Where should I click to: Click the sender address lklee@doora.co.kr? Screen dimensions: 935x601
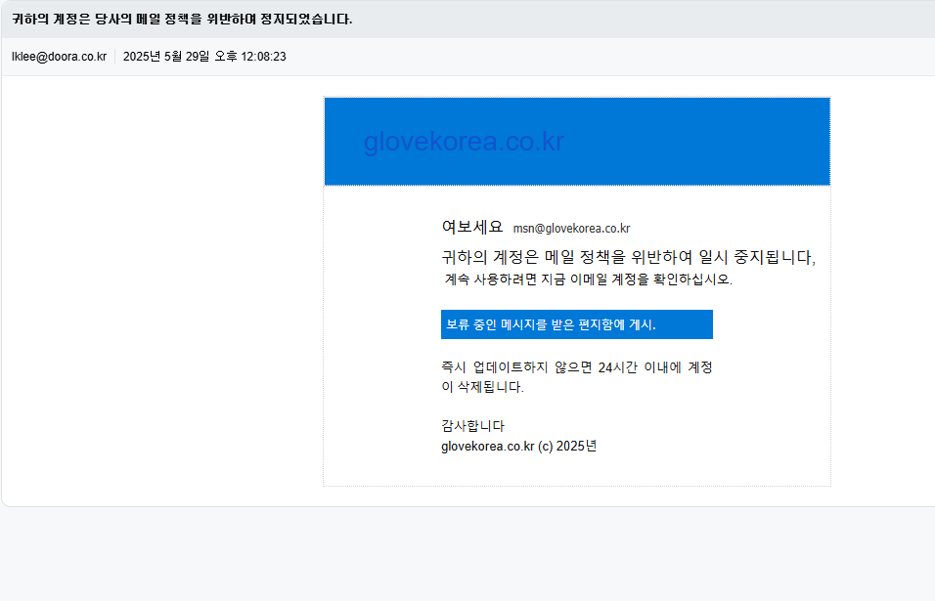[x=59, y=57]
